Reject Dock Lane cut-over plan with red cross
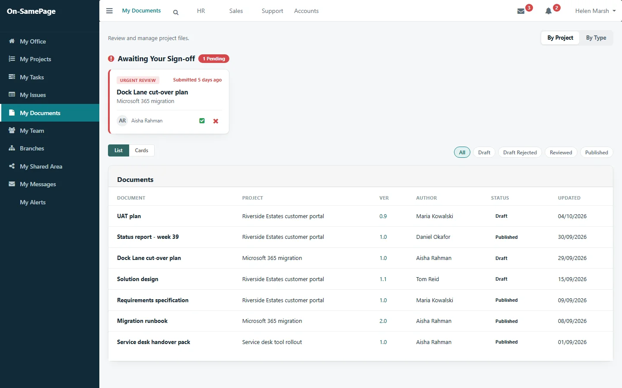622x388 pixels. click(x=216, y=121)
